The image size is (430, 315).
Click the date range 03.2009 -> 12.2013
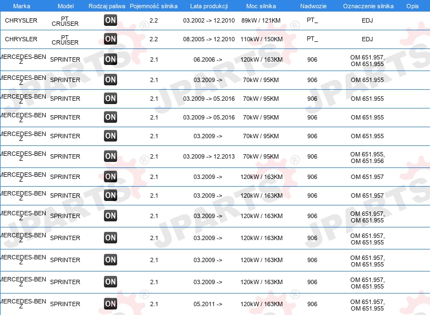click(x=209, y=156)
